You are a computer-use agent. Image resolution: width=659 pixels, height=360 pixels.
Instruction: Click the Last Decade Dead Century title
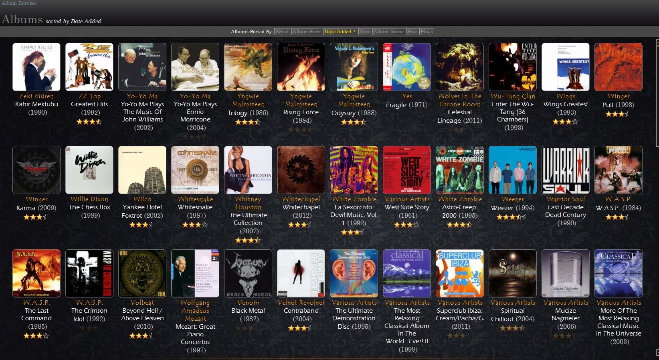tap(566, 211)
